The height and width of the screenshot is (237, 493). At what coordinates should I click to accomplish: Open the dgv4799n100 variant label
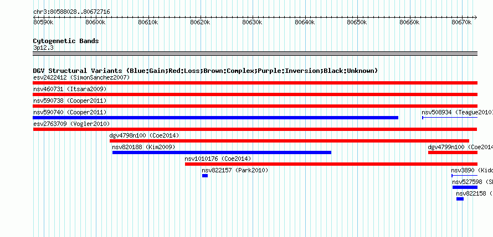click(460, 147)
